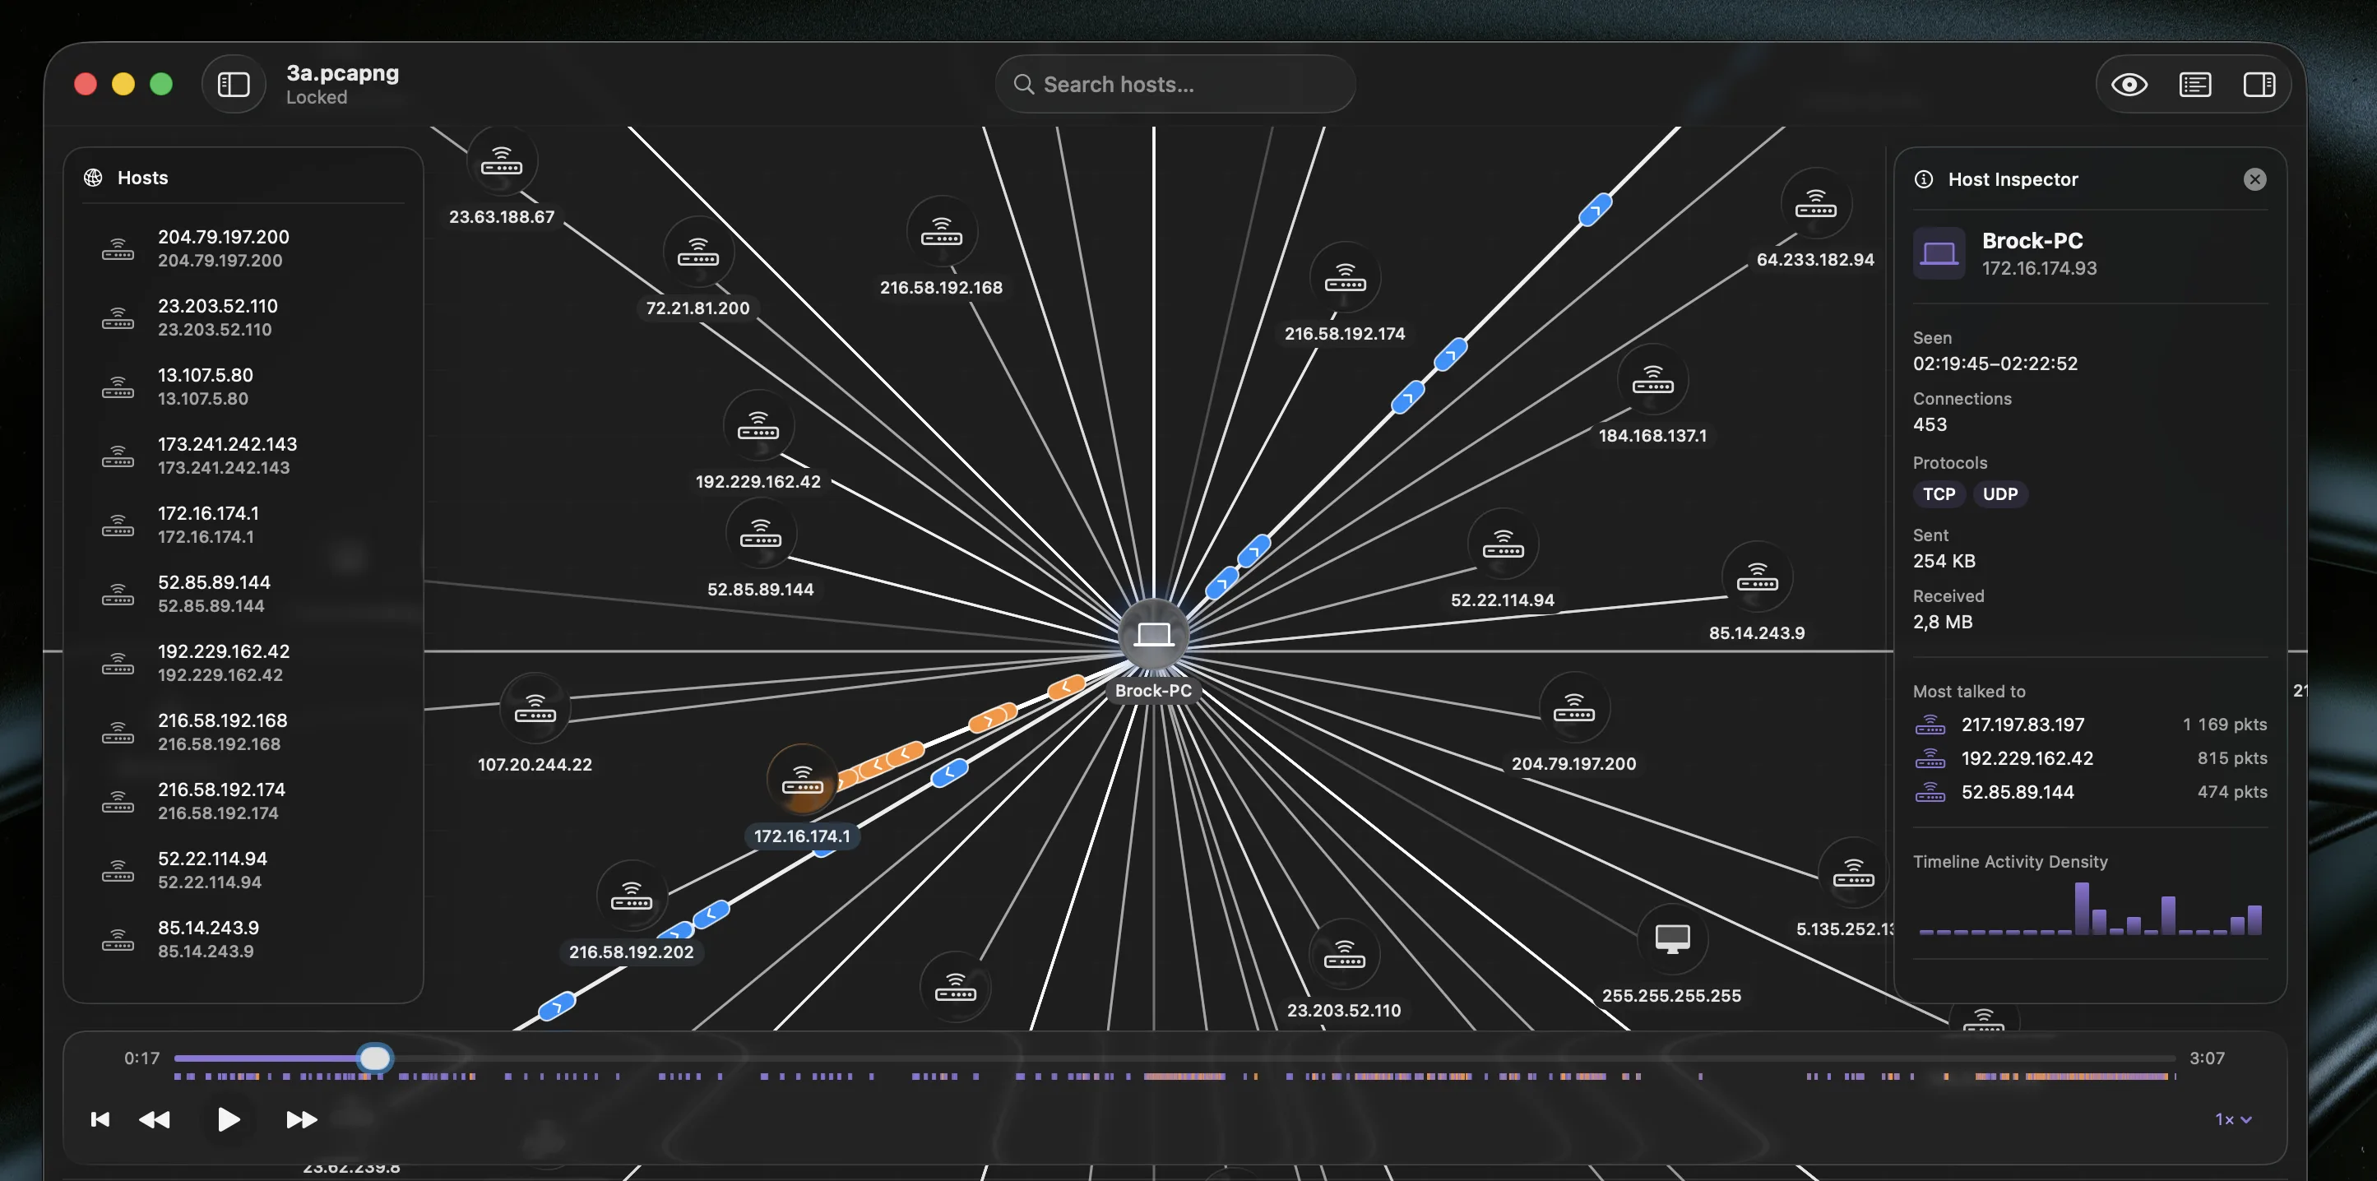Choose 13.107.5.80 in the Hosts list
The image size is (2377, 1181).
(x=243, y=387)
